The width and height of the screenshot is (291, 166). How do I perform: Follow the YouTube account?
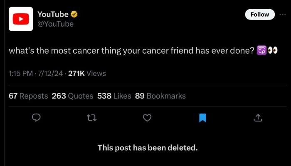pyautogui.click(x=260, y=15)
